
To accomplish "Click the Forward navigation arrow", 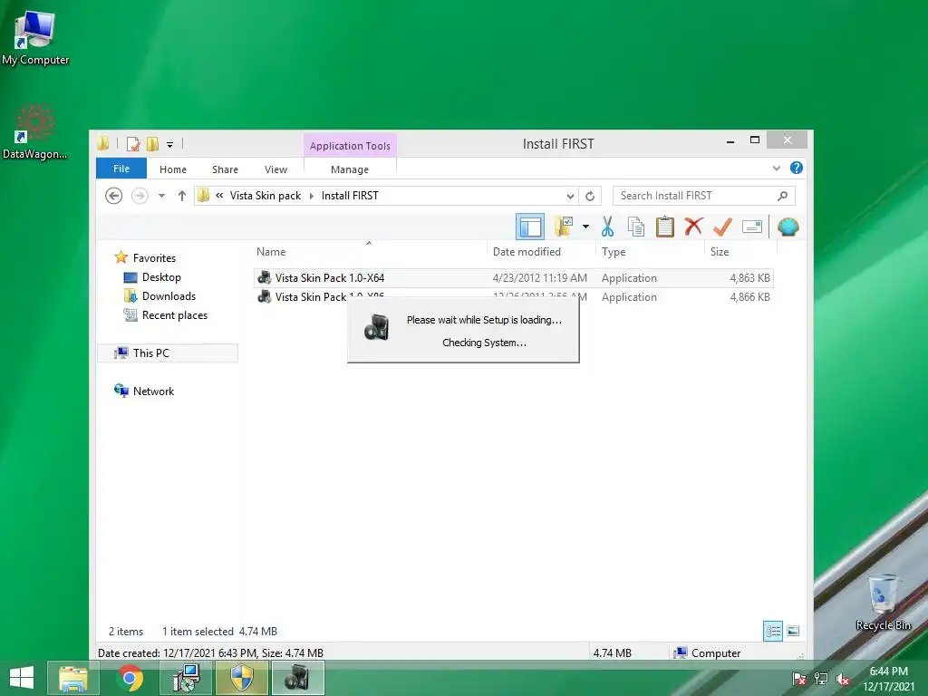I will [140, 196].
